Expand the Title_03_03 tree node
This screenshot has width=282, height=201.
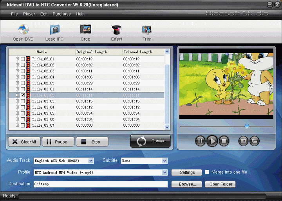click(17, 101)
